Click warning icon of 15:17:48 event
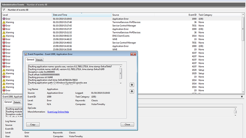Screen dimensions: 246x138 coord(4,22)
